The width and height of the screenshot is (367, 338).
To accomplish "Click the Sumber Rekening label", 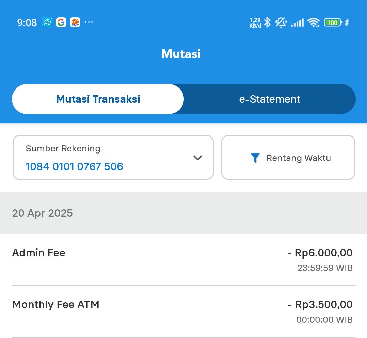I will pos(63,148).
